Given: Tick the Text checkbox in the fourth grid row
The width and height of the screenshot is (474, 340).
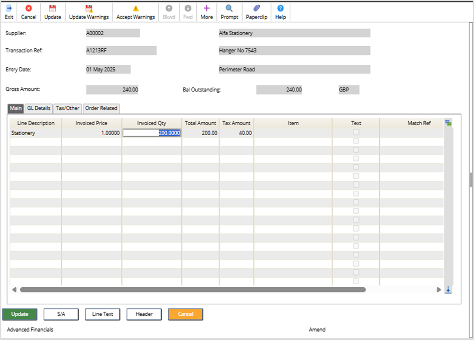Looking at the screenshot, I should (x=356, y=158).
